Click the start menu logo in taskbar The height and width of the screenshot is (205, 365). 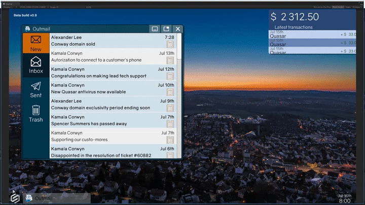tap(16, 197)
